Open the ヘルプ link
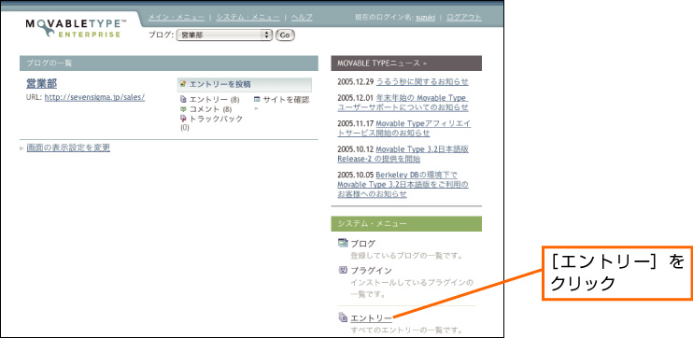Screen dimensions: 693x338 pyautogui.click(x=302, y=17)
